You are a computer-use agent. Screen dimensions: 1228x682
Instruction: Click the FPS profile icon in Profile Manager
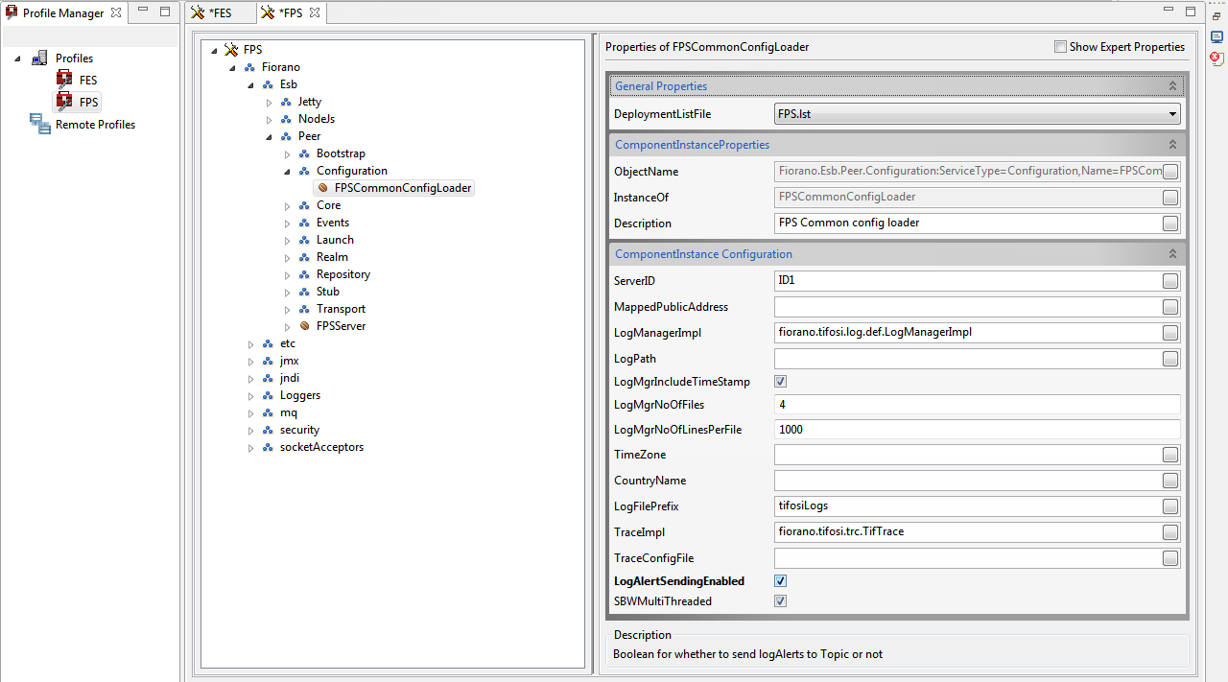pyautogui.click(x=64, y=102)
